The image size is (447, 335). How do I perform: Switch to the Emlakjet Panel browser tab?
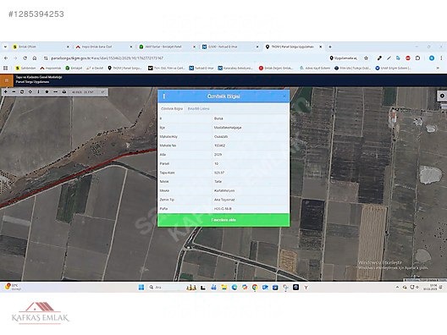166,47
